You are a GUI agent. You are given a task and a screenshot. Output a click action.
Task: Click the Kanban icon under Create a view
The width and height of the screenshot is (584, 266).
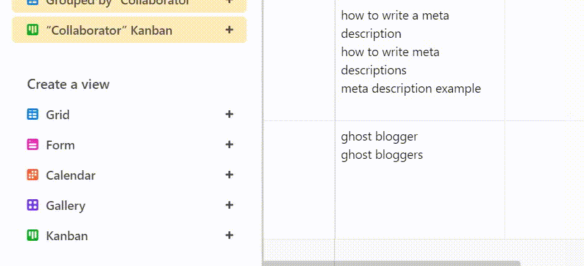coord(33,236)
